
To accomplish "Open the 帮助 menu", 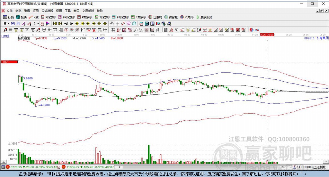I will (100, 11).
